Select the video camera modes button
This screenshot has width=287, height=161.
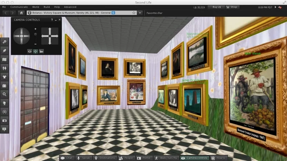click(42, 51)
